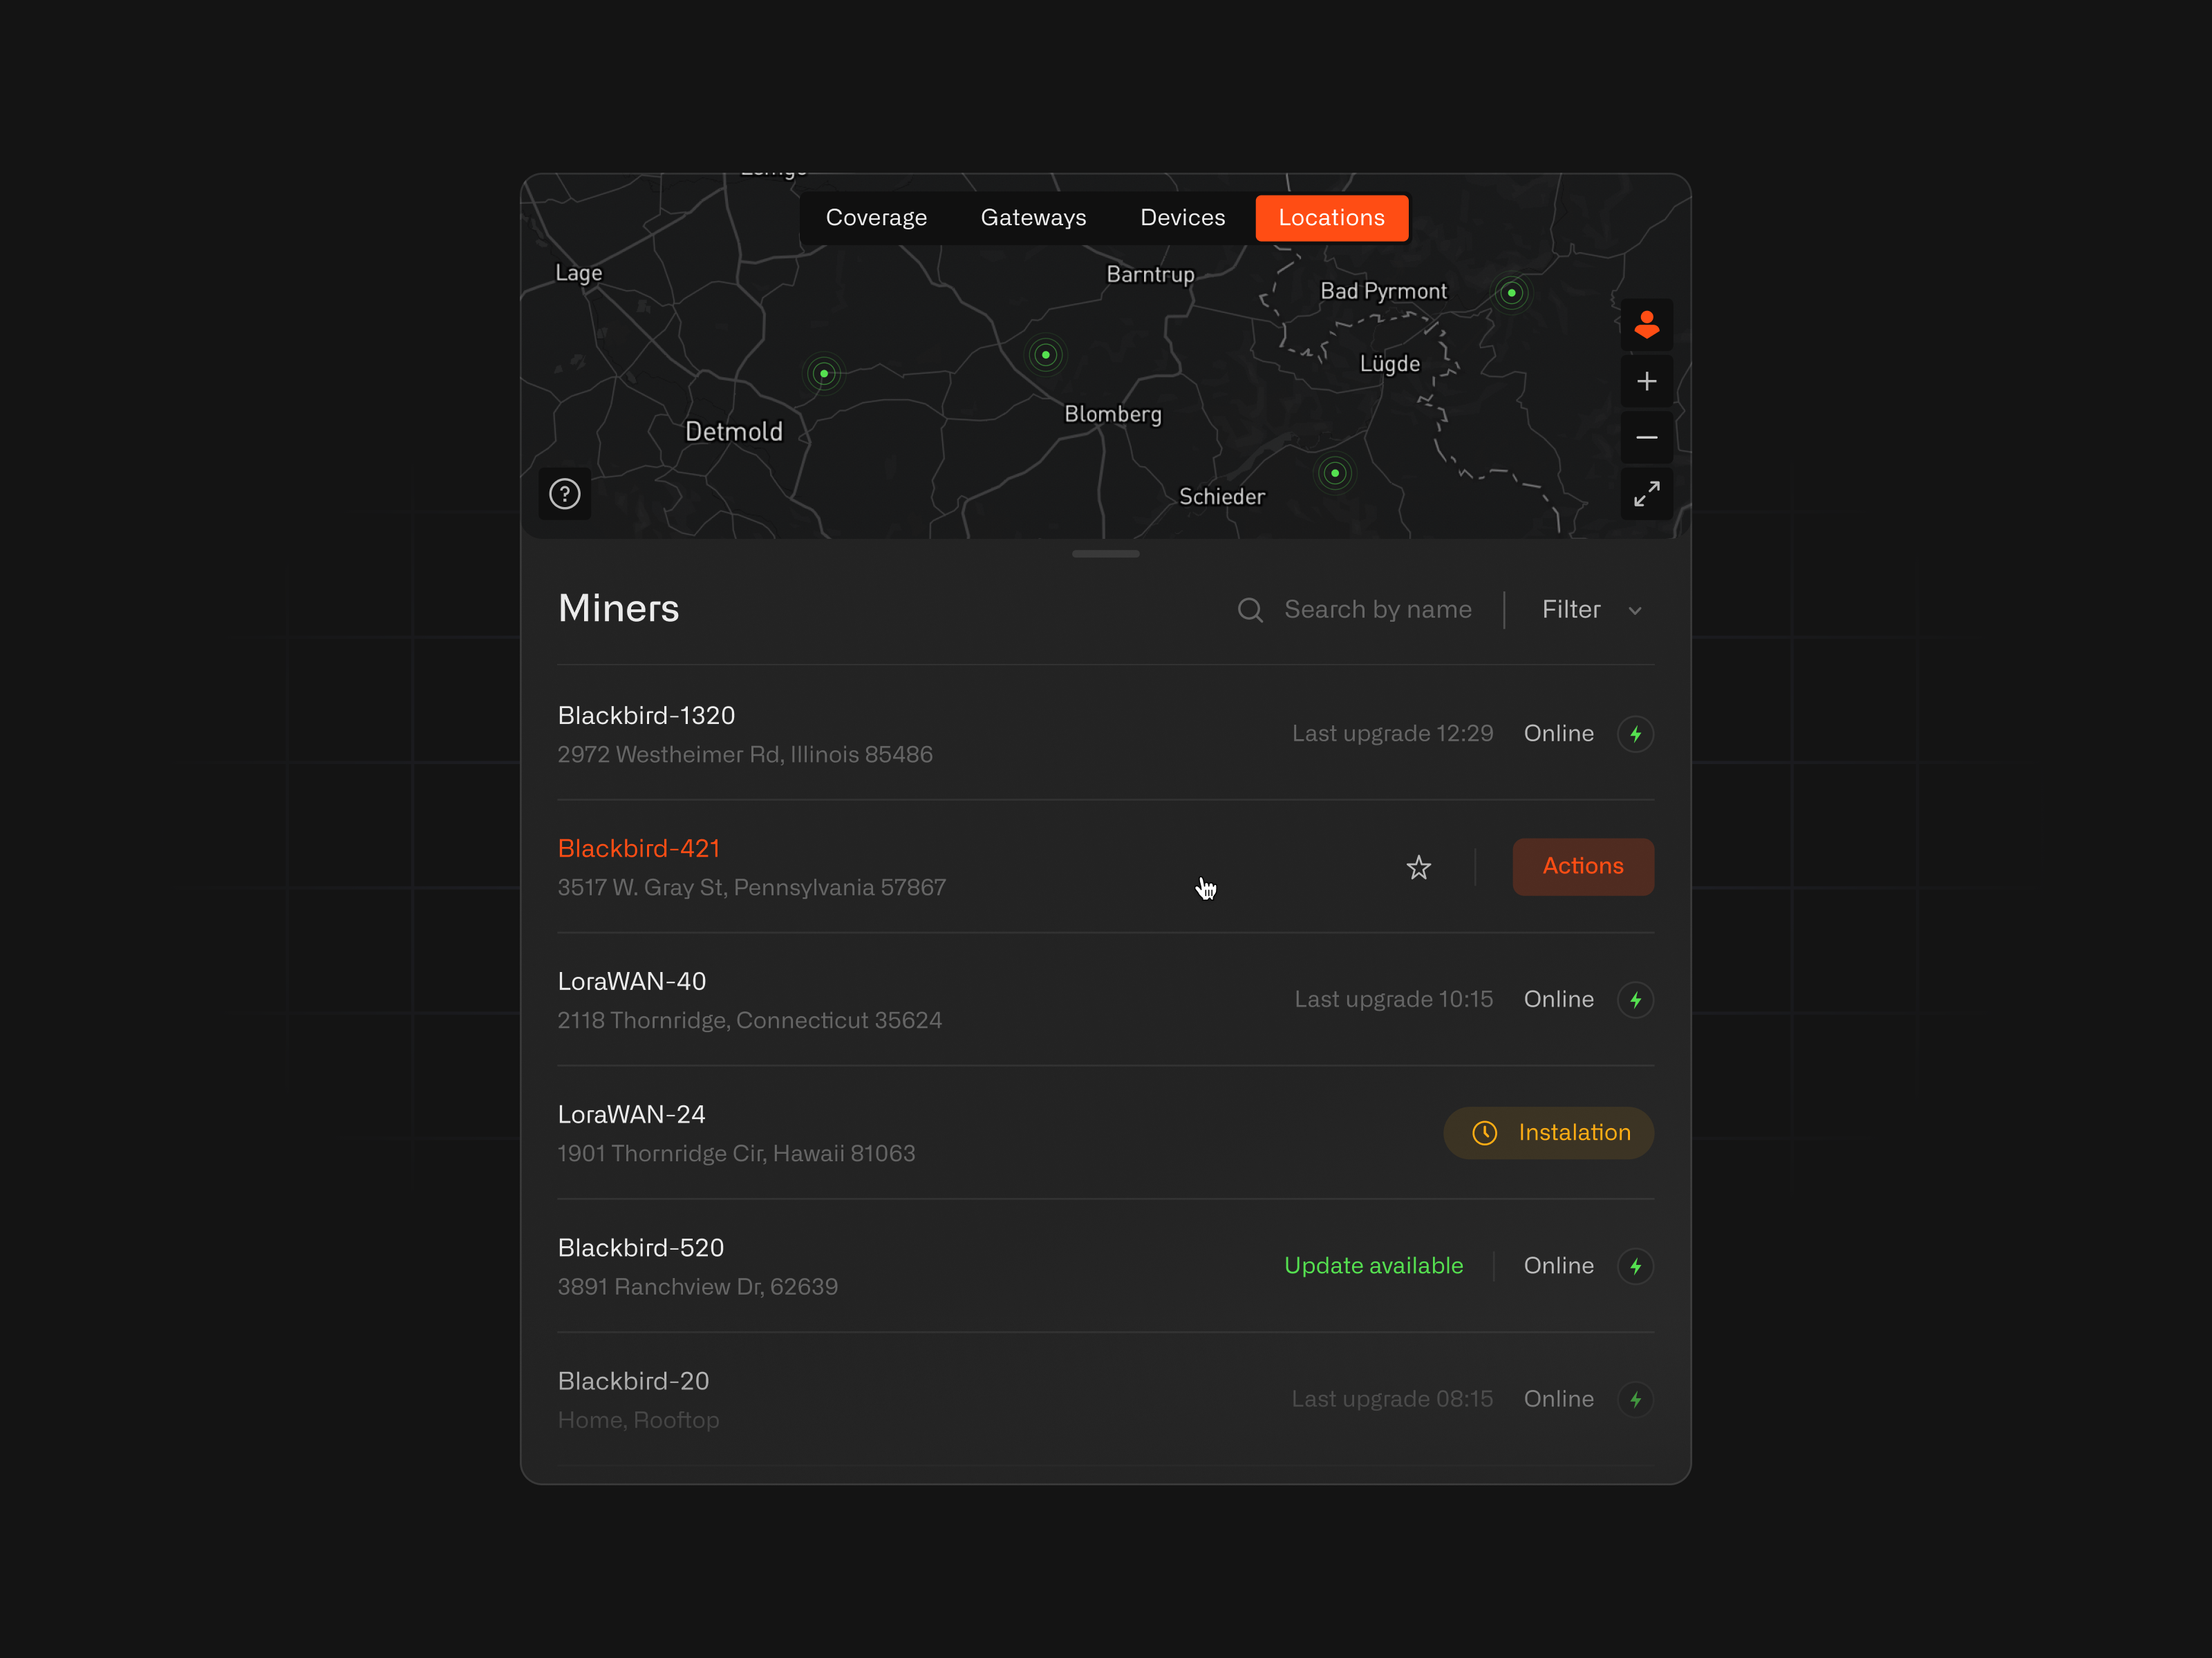
Task: Open the Coverage tab
Action: pos(876,217)
